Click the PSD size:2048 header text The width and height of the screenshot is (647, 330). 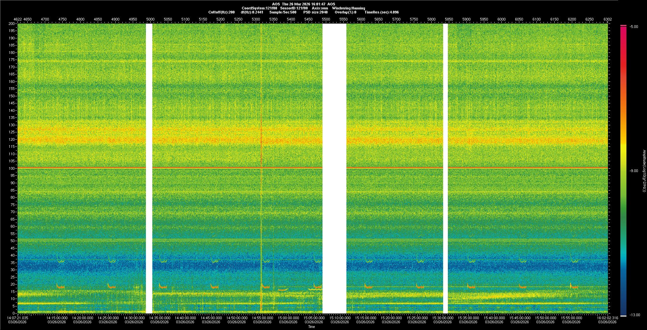coord(315,12)
